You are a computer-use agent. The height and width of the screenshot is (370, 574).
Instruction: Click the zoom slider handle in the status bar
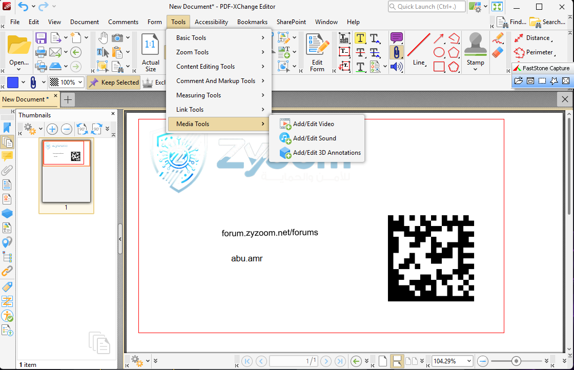point(516,361)
